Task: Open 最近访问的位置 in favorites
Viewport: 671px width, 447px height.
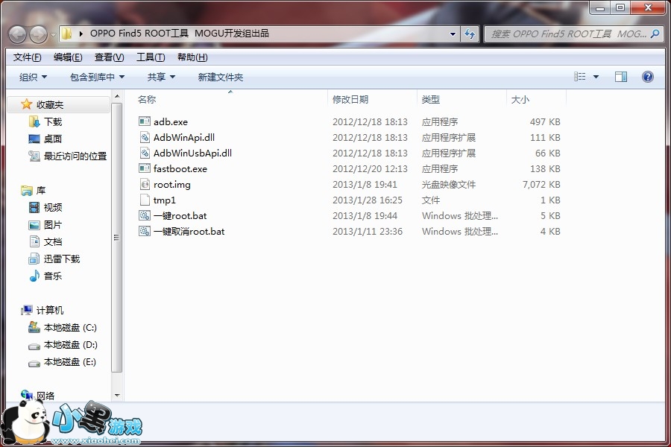Action: pos(75,156)
